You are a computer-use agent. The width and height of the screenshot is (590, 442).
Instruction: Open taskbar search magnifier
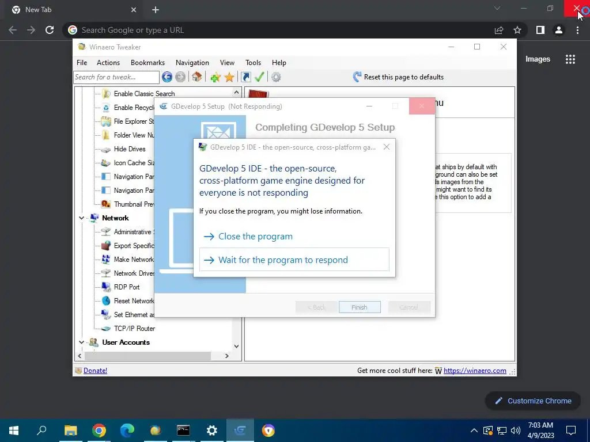[41, 430]
